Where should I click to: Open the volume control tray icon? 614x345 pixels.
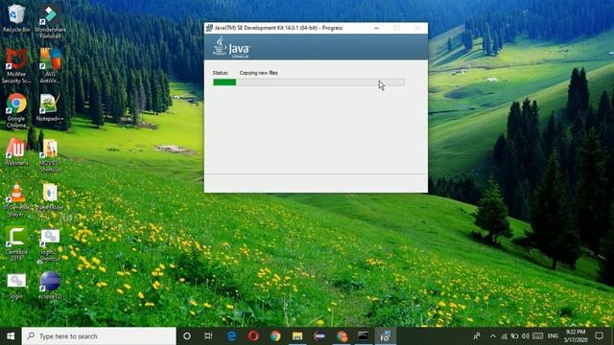[526, 336]
